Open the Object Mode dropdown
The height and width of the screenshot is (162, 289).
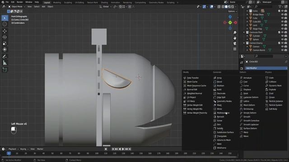pos(16,7)
